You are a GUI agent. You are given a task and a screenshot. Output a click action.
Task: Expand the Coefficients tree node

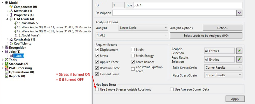click(7, 44)
